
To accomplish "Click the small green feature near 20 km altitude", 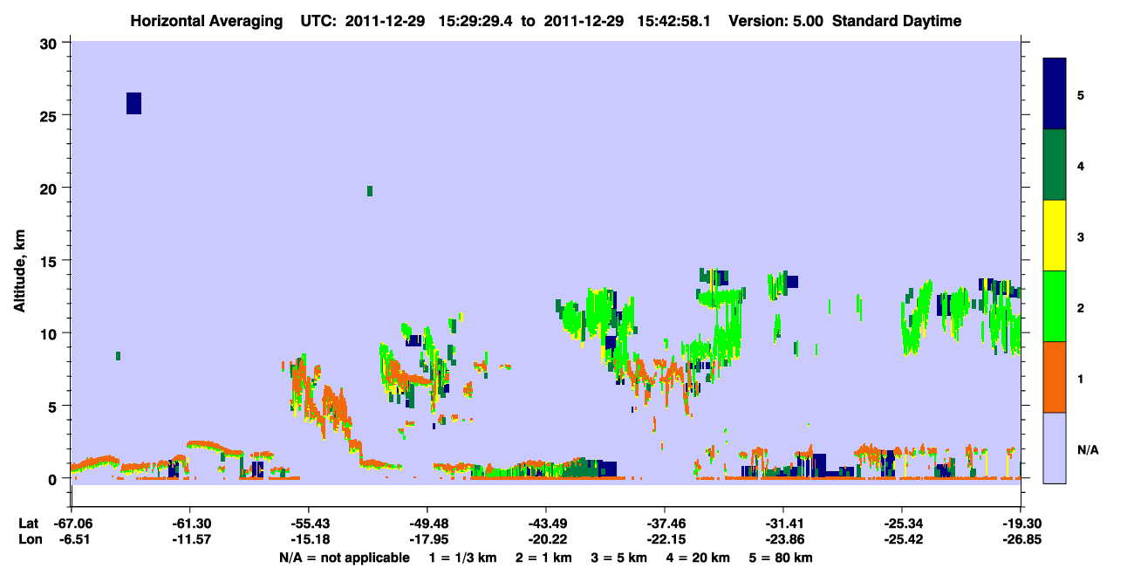I will click(370, 191).
